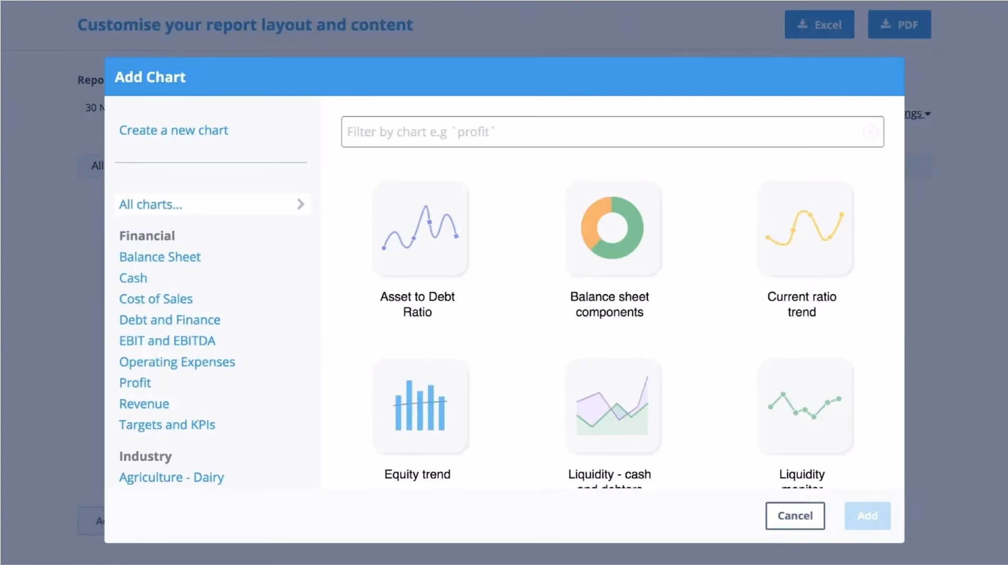
Task: Open the settings dropdown arrow behind the dialog
Action: pos(928,114)
